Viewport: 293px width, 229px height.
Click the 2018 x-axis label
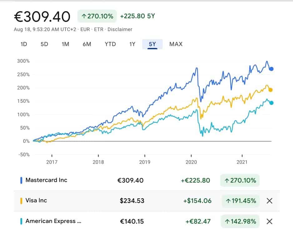(98, 162)
